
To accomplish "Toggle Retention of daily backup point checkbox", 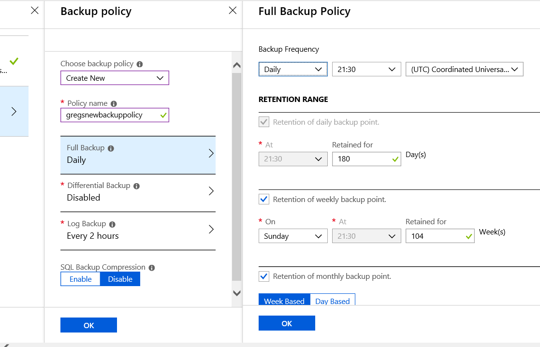I will (x=264, y=122).
